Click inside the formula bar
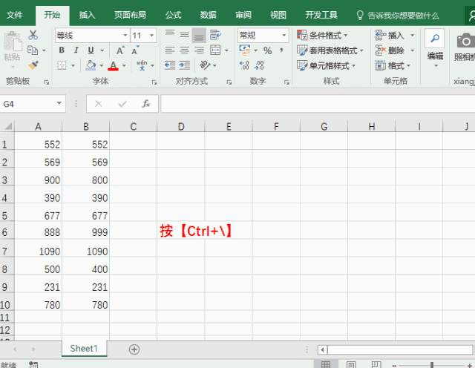The height and width of the screenshot is (368, 475). point(318,104)
